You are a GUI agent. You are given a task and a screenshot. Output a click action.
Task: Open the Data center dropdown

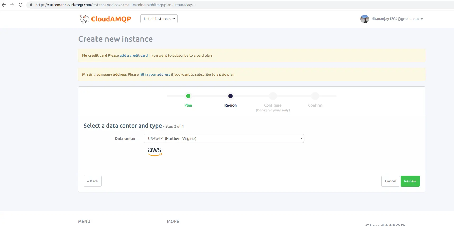(223, 138)
